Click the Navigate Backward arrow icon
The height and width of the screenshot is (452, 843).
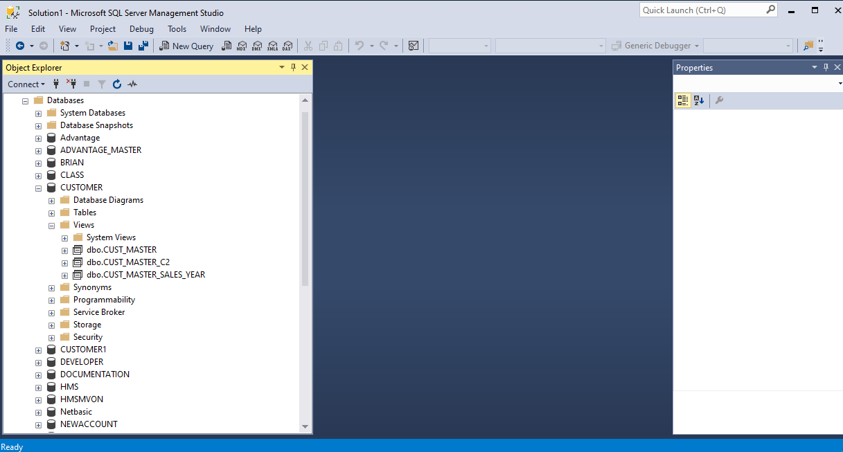pos(20,46)
